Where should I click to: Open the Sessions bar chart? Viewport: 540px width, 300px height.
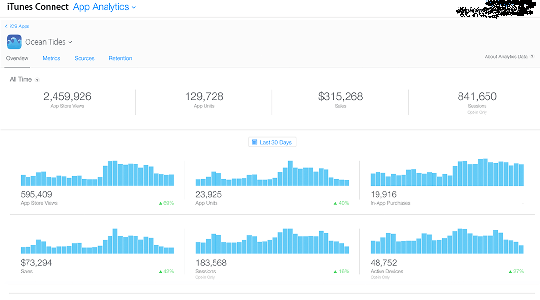click(x=272, y=241)
